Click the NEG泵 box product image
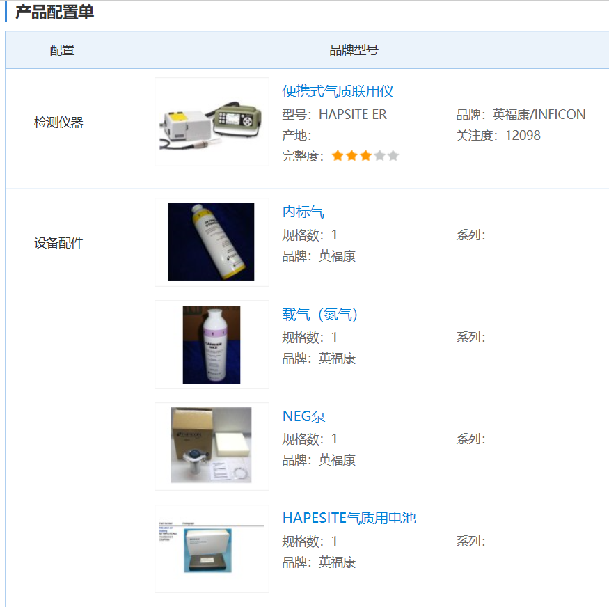Screen dimensions: 609x607 tap(212, 446)
